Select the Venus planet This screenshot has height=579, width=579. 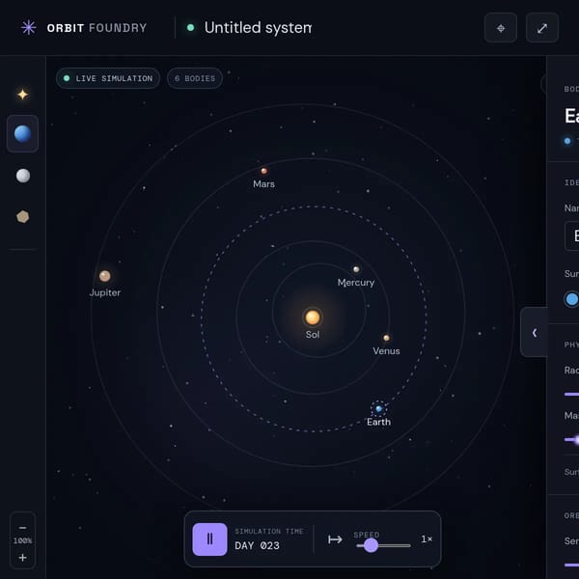point(386,338)
